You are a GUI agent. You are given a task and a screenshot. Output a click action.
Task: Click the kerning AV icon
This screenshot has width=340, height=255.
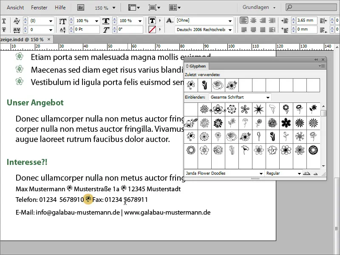17,21
